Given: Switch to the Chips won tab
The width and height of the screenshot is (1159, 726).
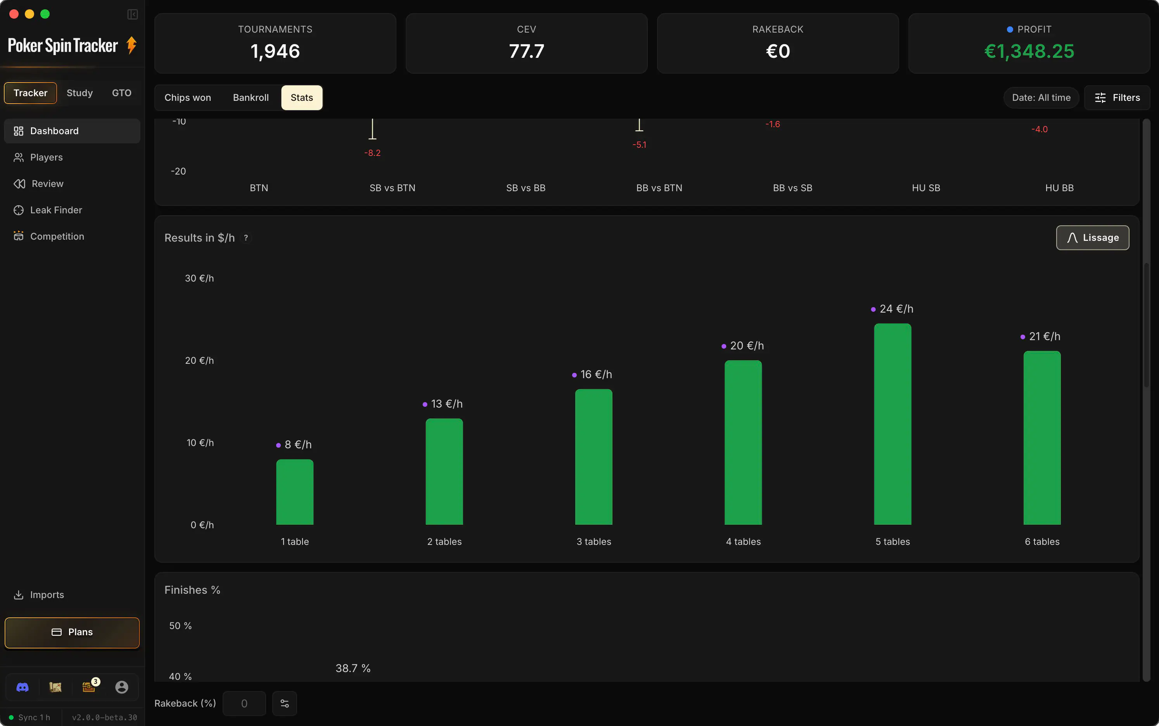Looking at the screenshot, I should point(188,97).
